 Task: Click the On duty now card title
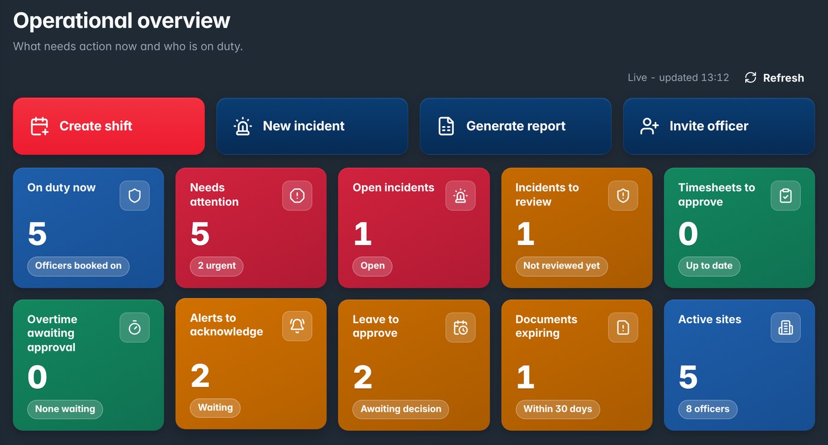62,188
